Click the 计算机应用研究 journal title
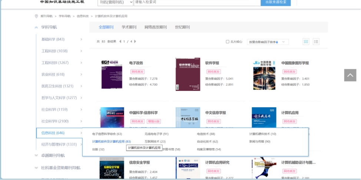The height and width of the screenshot is (180, 361). pos(217,163)
